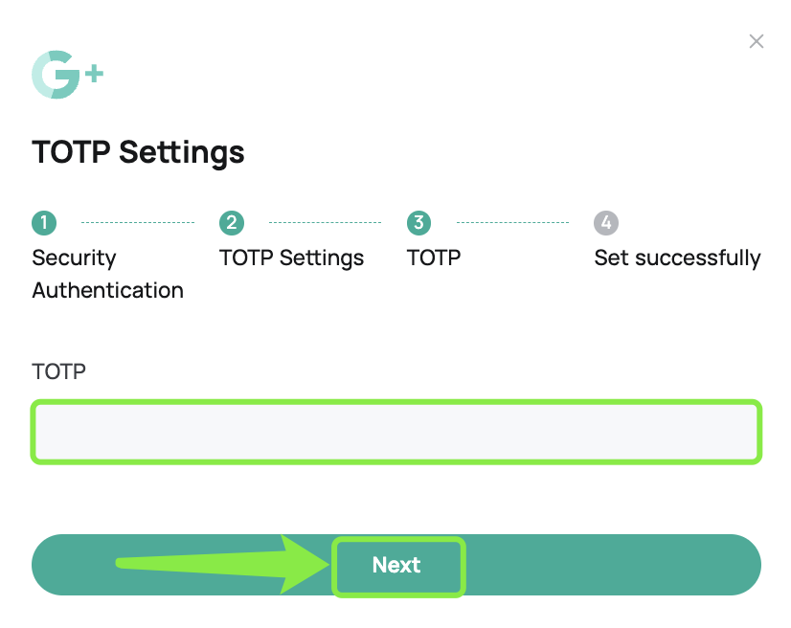Screen dimensions: 791x628
Task: Click the Next button
Action: point(396,565)
